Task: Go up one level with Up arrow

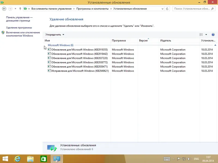Action: point(20,9)
